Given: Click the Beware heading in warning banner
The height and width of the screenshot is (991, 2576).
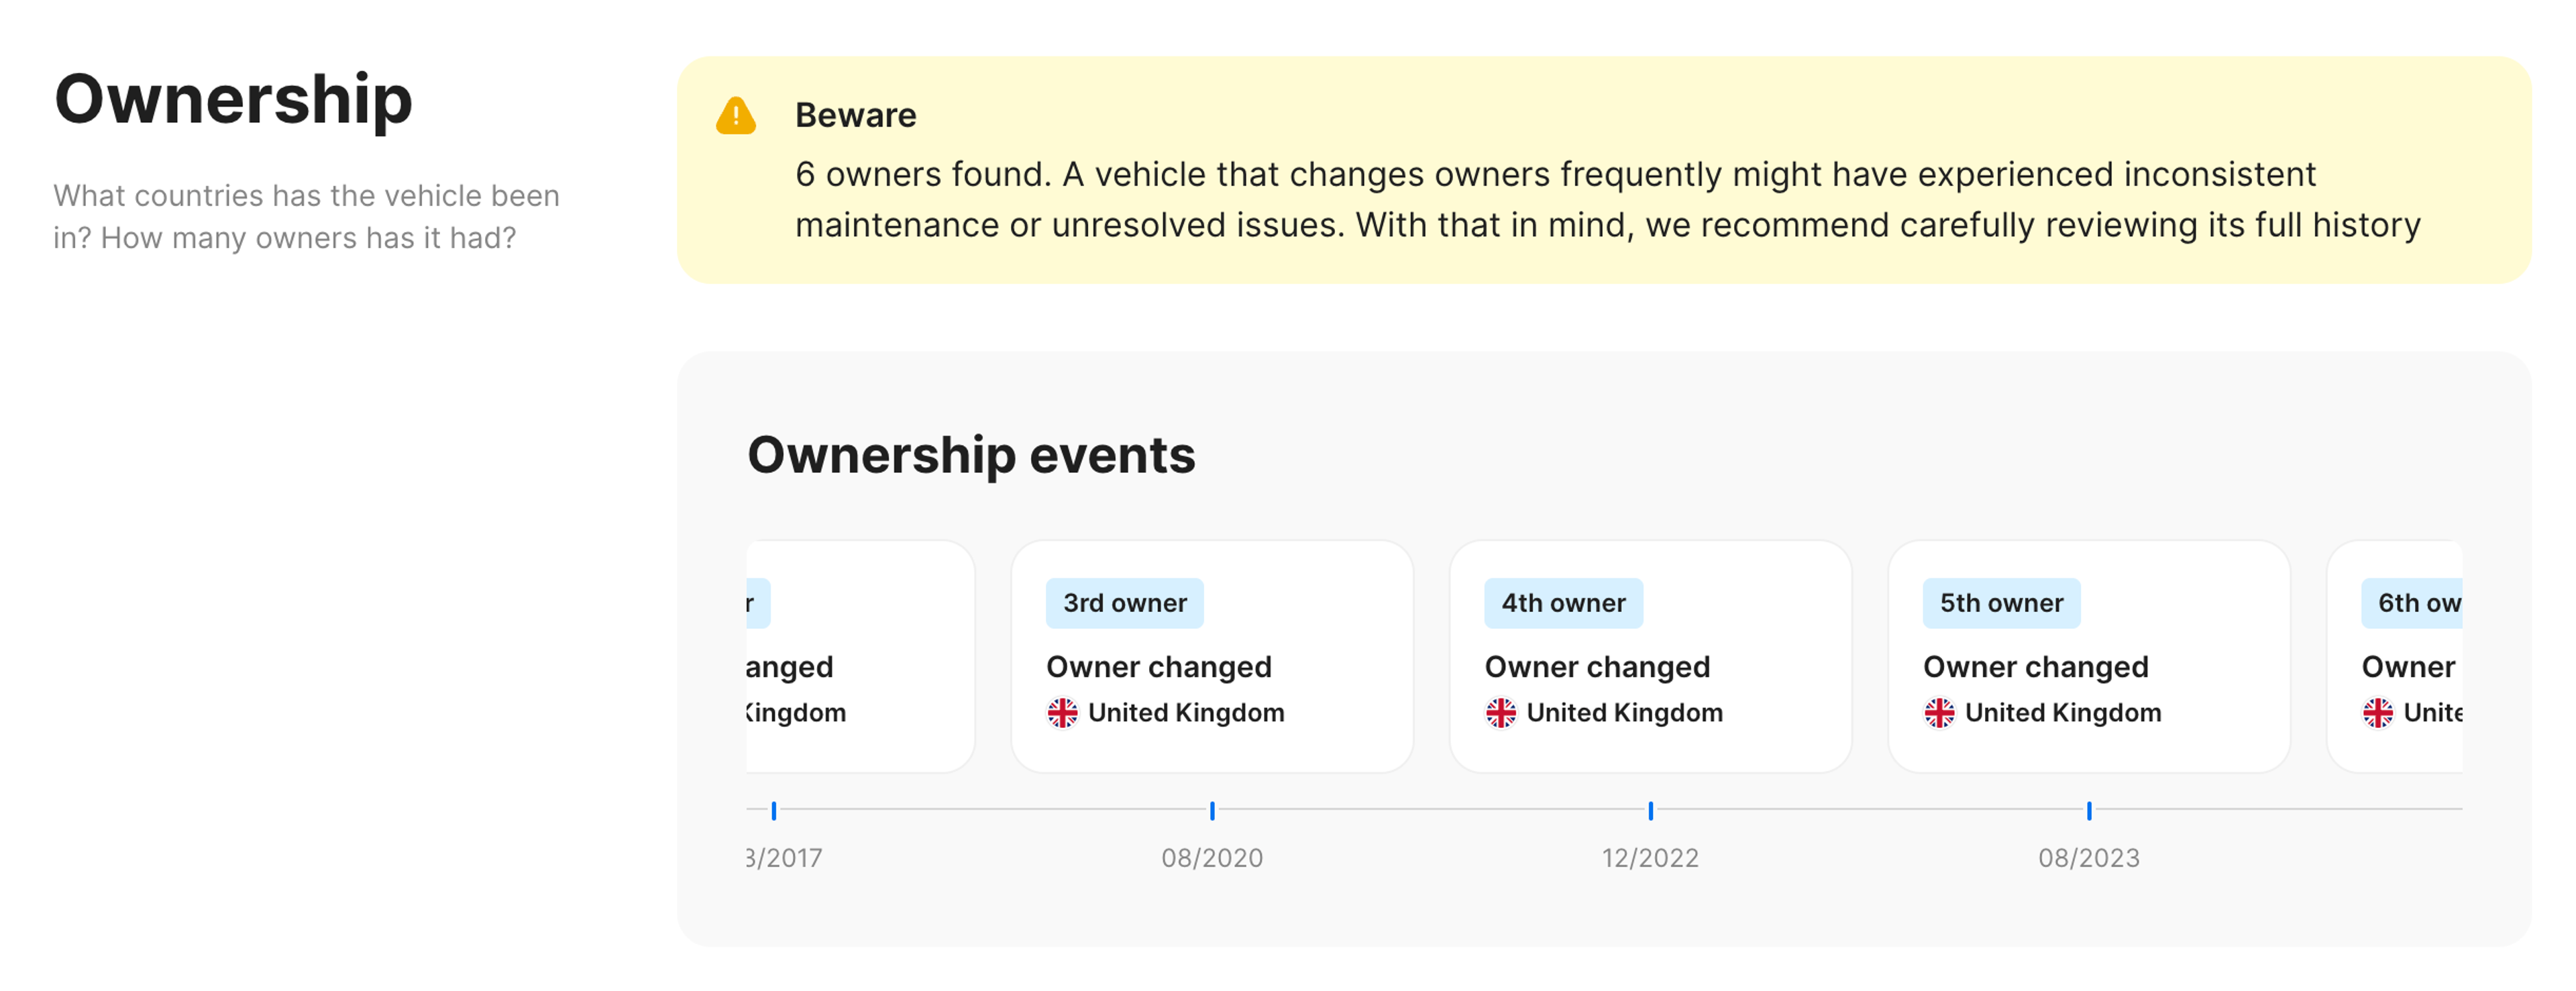Looking at the screenshot, I should pos(855,115).
